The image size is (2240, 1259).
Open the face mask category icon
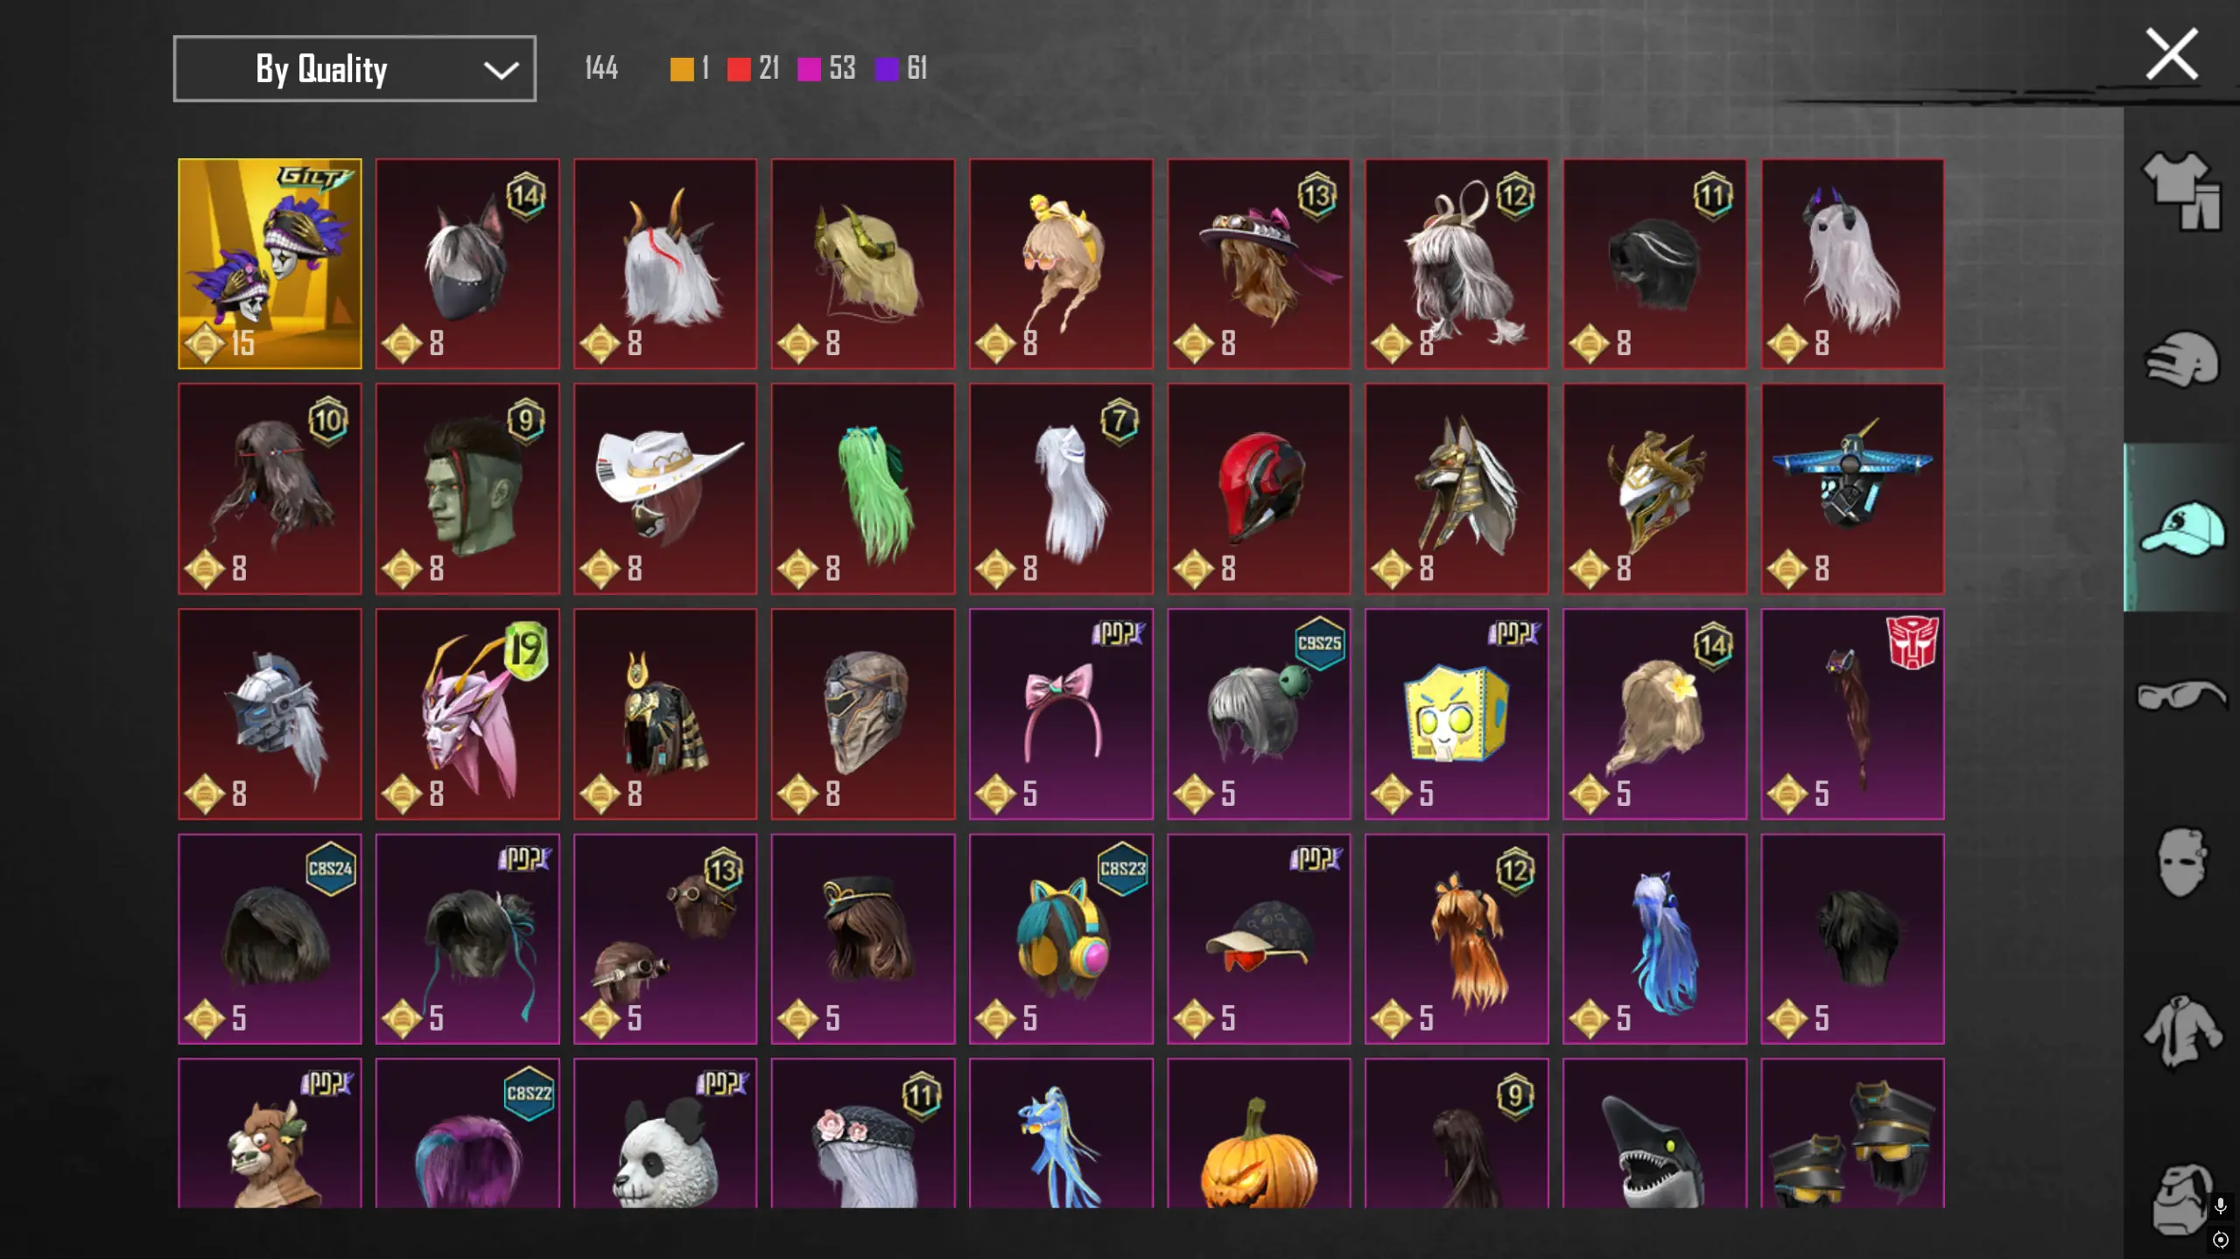coord(2180,863)
